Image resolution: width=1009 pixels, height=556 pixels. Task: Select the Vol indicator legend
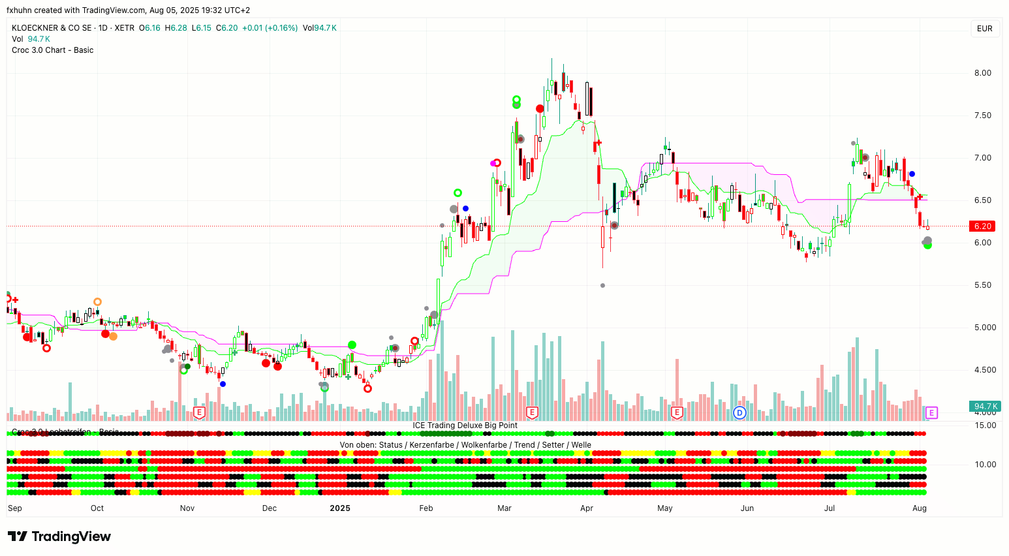click(18, 39)
